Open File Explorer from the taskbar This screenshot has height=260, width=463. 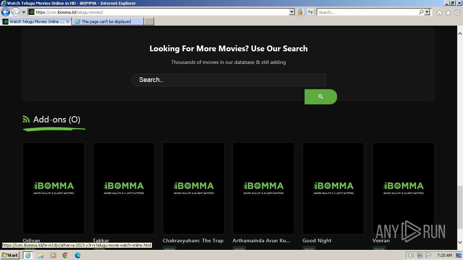click(x=41, y=255)
